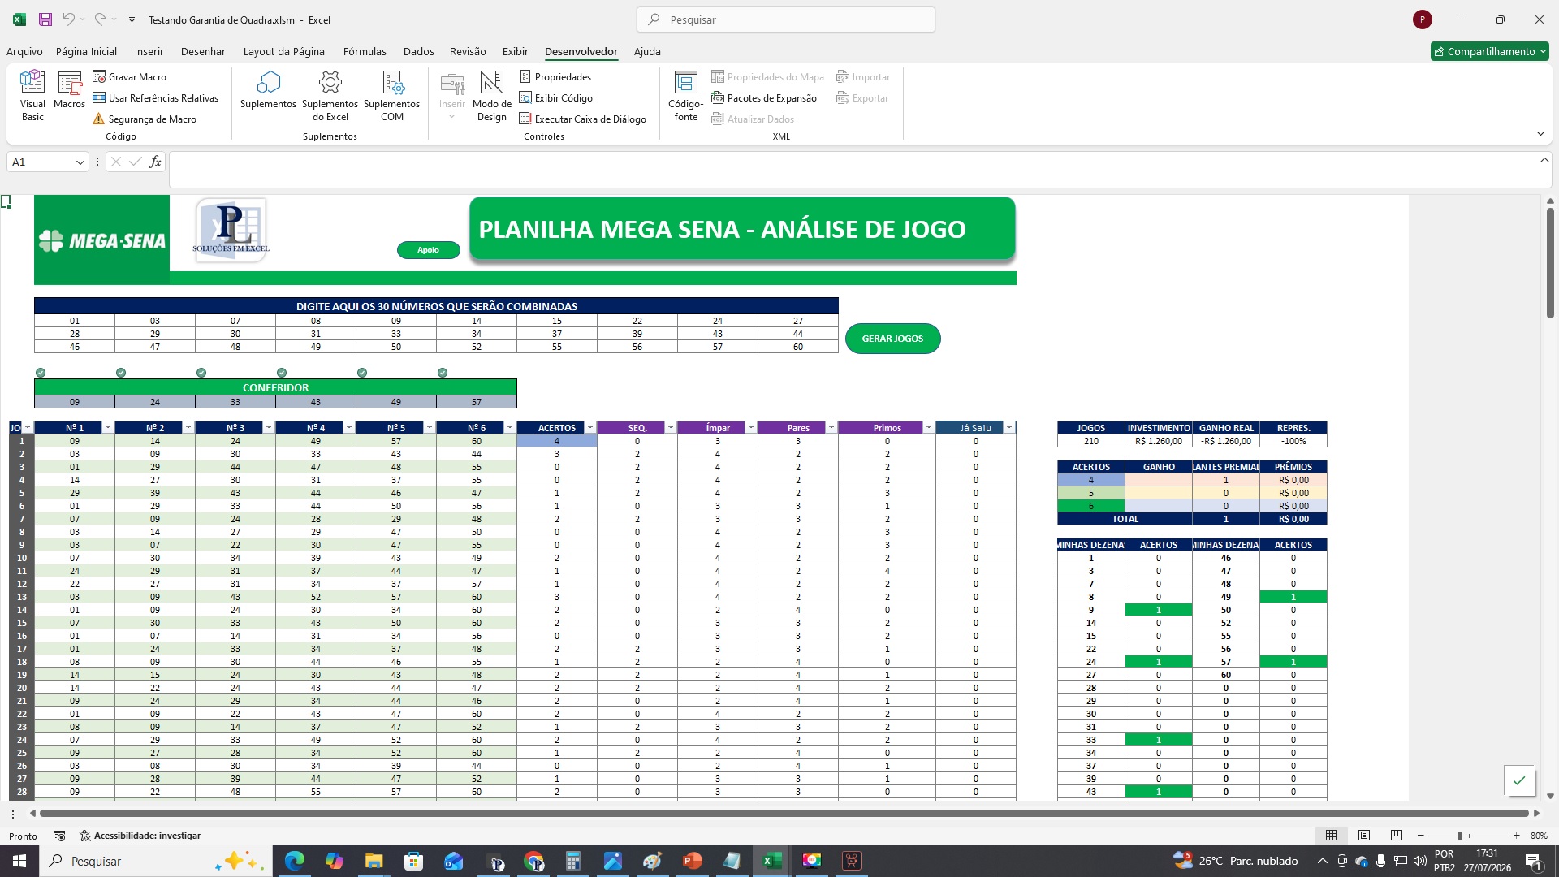Image resolution: width=1559 pixels, height=877 pixels.
Task: Expand the formula bar
Action: tap(1544, 160)
